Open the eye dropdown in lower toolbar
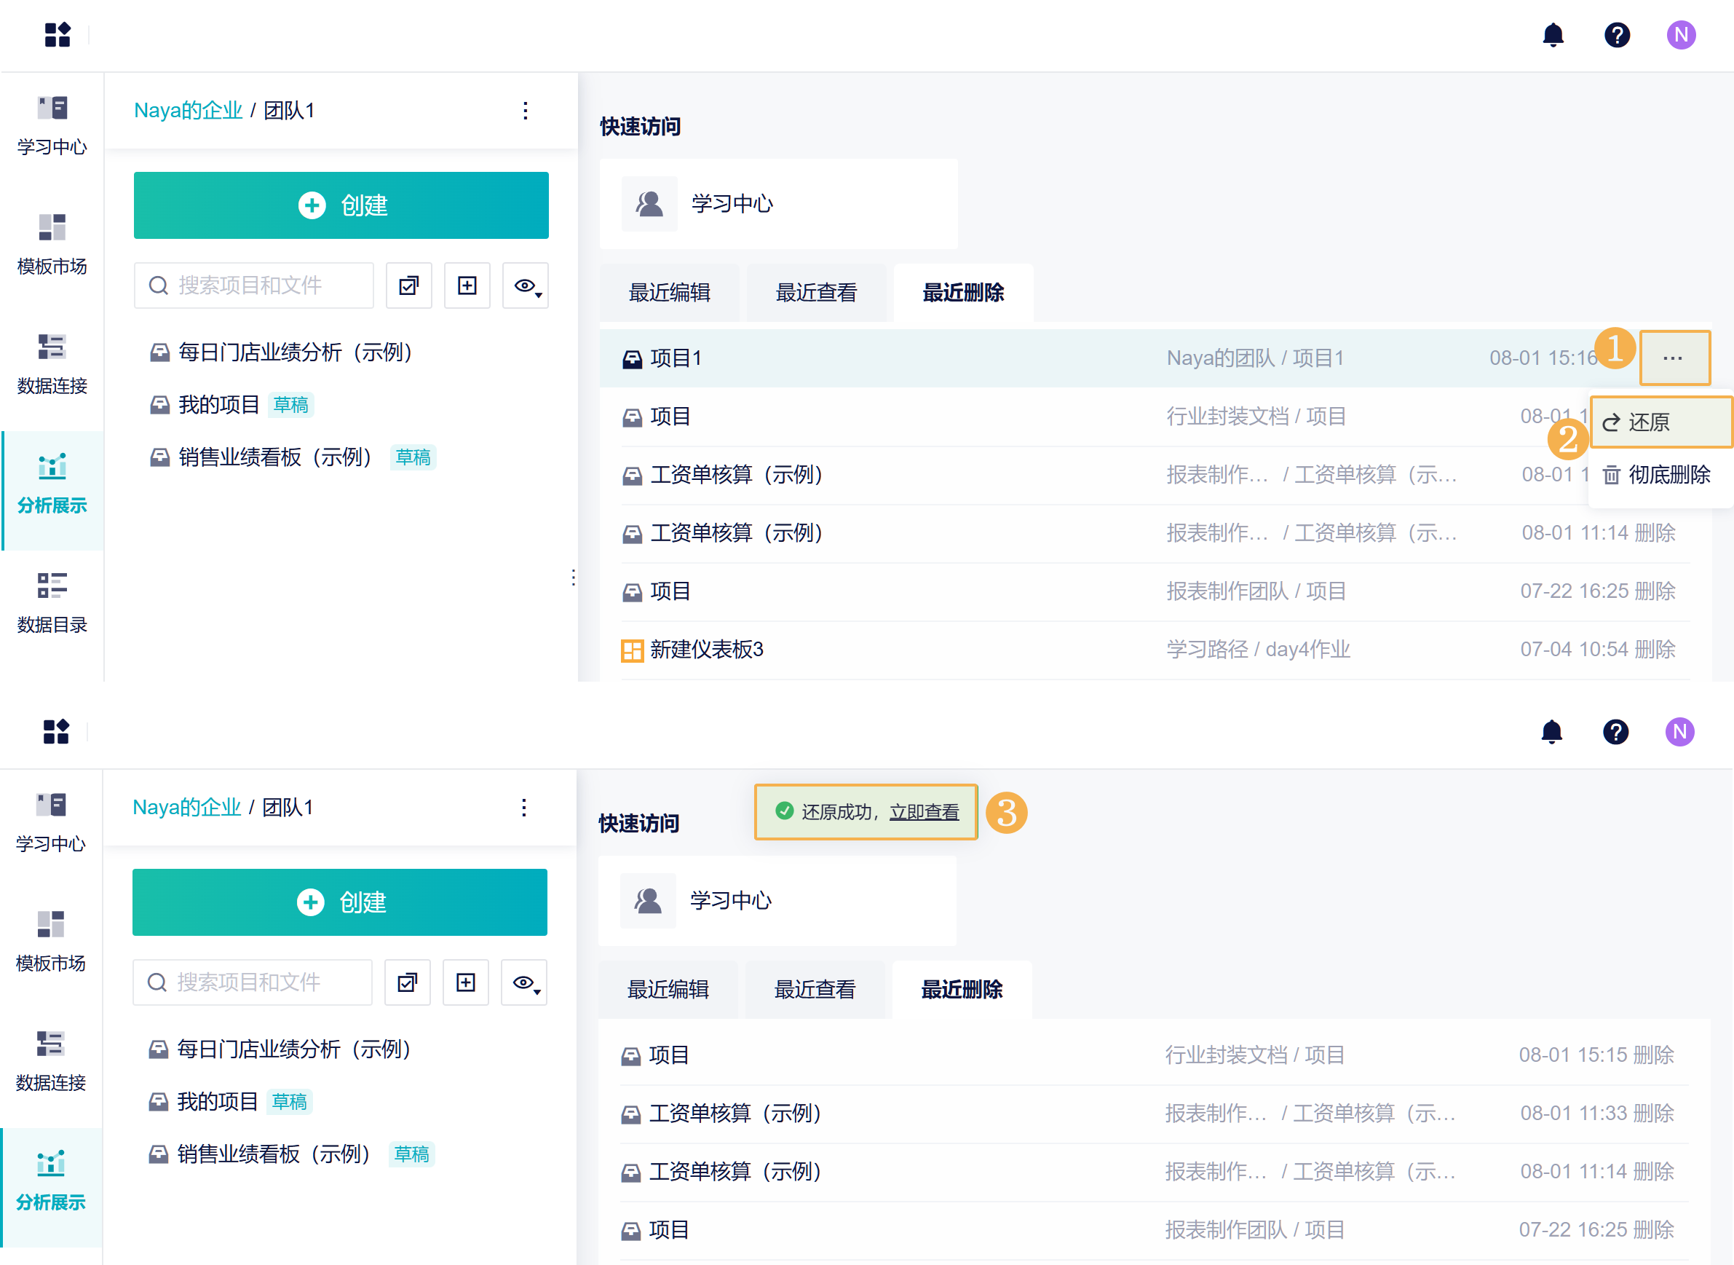 524,982
